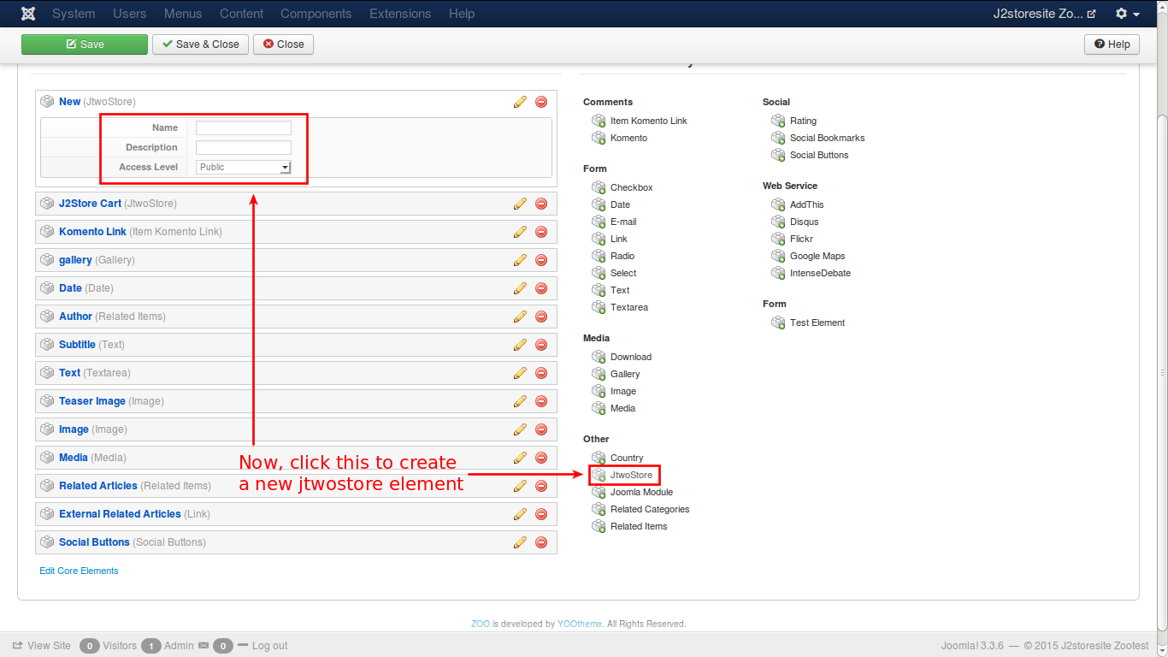The image size is (1168, 657).
Task: Open the ZOO footer link
Action: 481,624
